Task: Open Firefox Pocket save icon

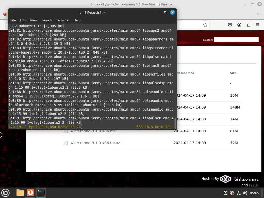Action: [230, 25]
